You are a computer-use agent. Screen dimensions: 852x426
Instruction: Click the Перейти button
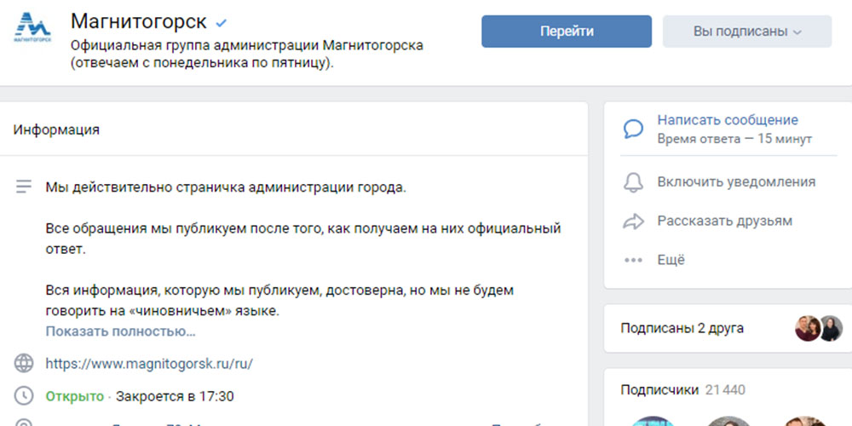click(567, 32)
